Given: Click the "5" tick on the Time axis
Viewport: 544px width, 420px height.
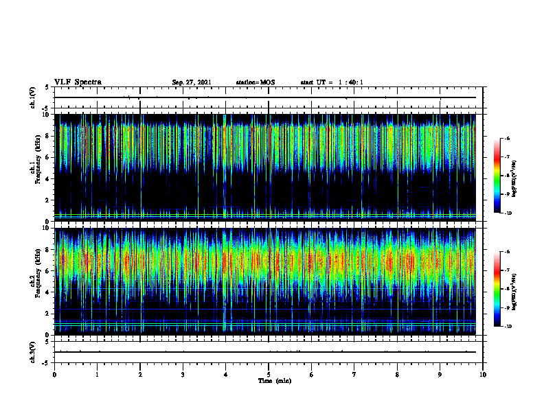Looking at the screenshot, I should (269, 375).
